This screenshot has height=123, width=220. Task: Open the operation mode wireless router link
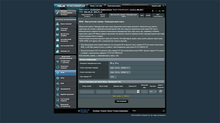click(101, 10)
